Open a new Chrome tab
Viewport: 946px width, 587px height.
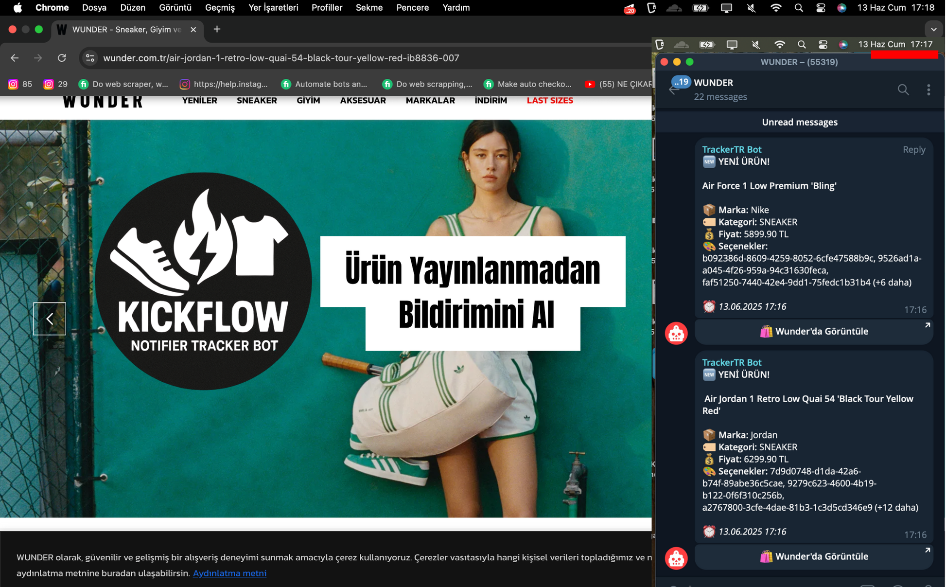coord(217,29)
